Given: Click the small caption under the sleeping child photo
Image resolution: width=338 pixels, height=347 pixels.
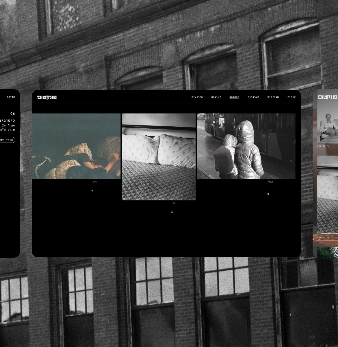Looking at the screenshot, I should point(95,182).
